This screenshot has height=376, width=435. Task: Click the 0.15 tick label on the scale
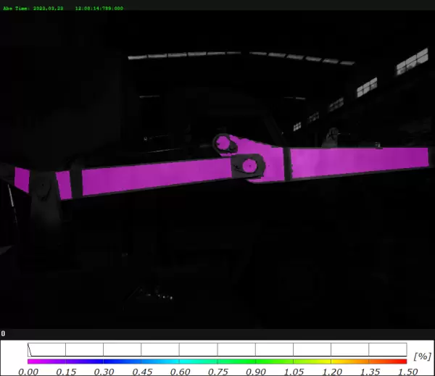click(66, 371)
